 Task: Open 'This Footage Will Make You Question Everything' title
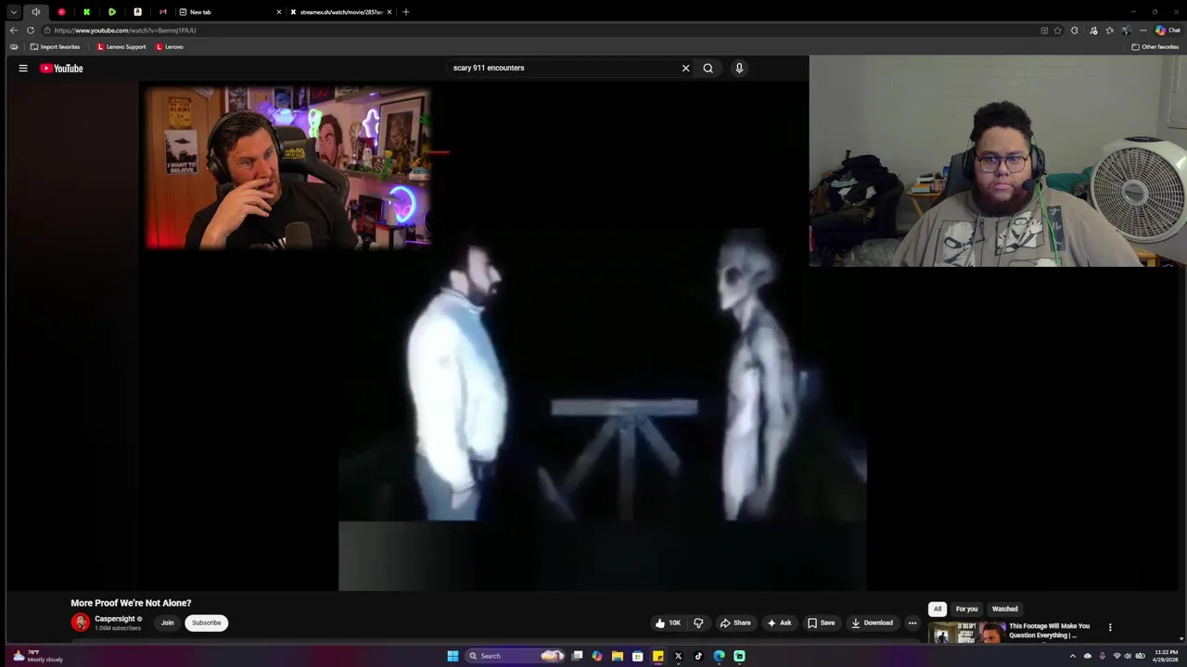click(x=1049, y=631)
